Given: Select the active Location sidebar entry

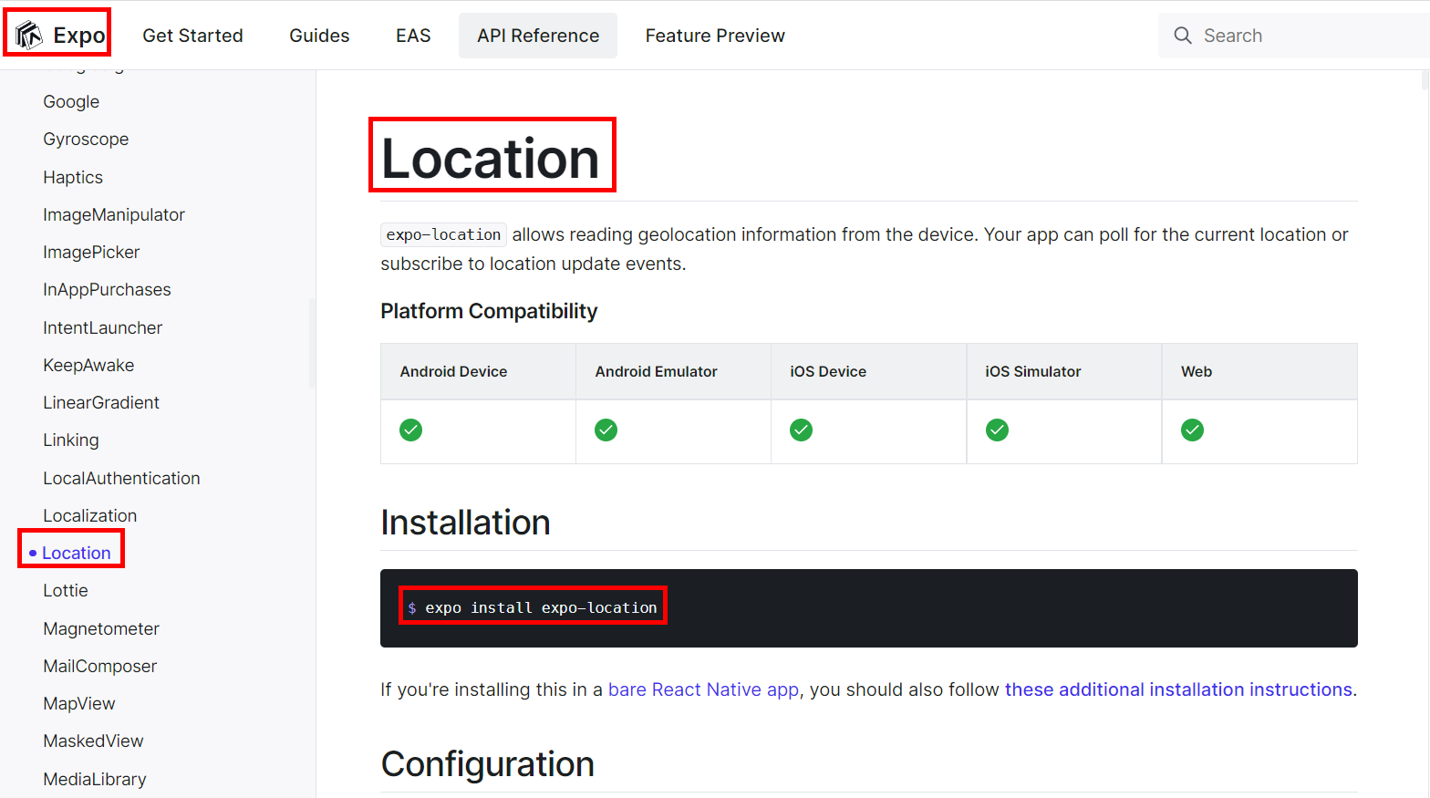Looking at the screenshot, I should tap(77, 553).
